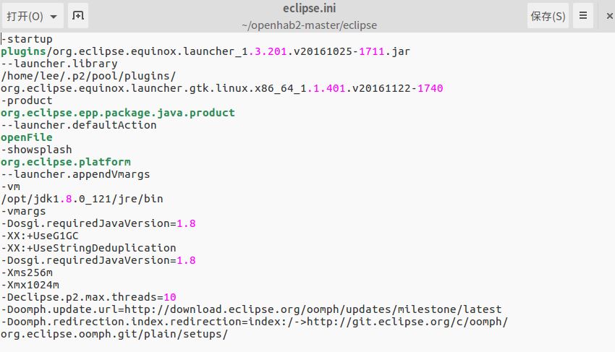Click the openFile line
The image size is (615, 352).
[27, 137]
